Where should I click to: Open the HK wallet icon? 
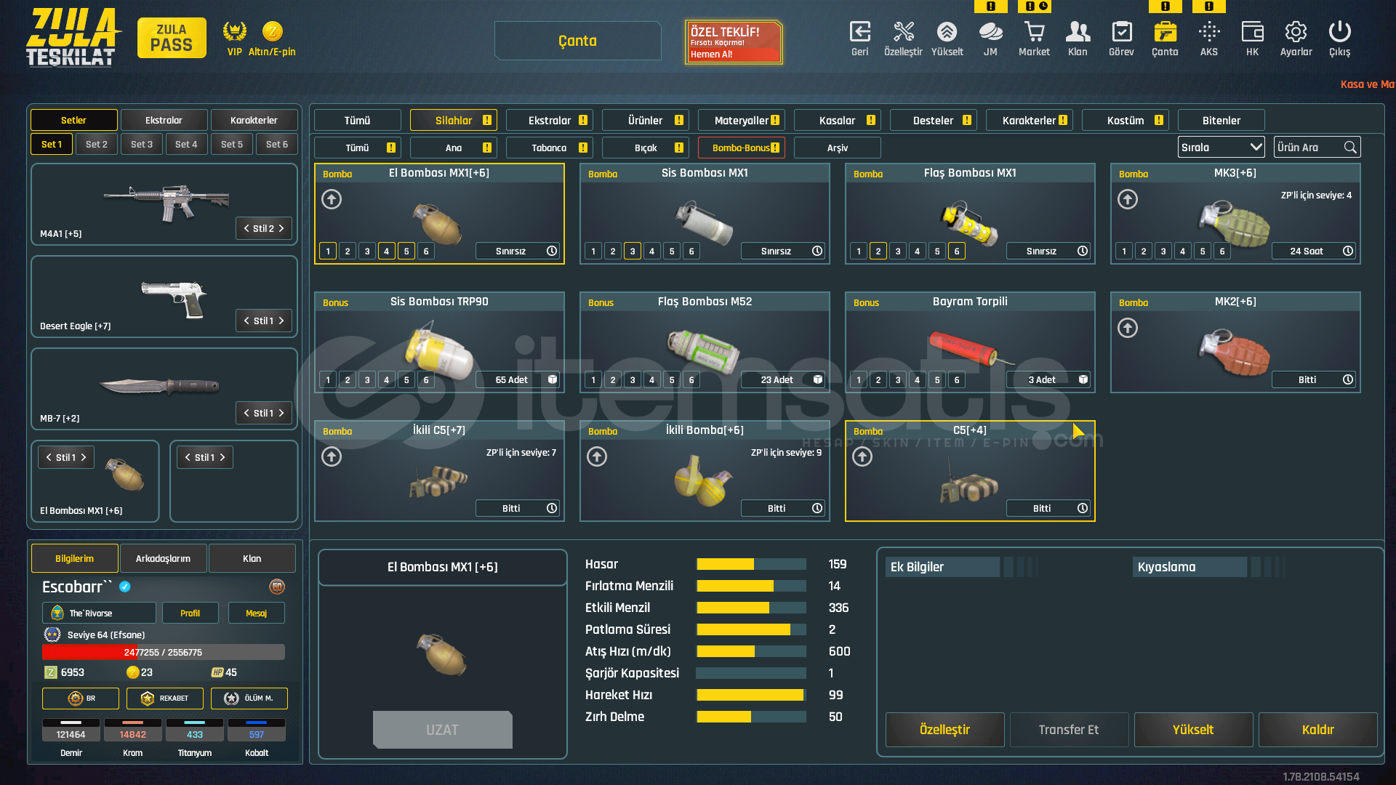(1252, 32)
